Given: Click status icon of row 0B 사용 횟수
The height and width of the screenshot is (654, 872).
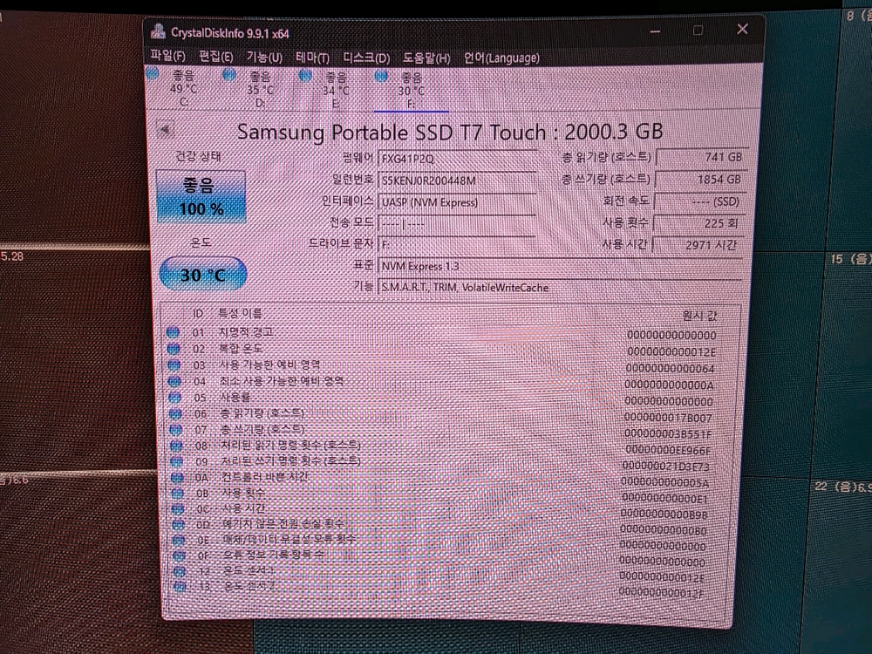Looking at the screenshot, I should click(177, 494).
